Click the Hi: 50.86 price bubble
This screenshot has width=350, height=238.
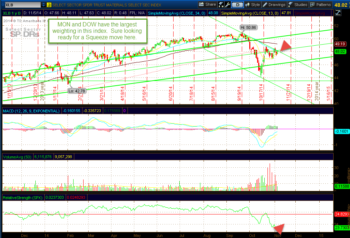coord(248,27)
